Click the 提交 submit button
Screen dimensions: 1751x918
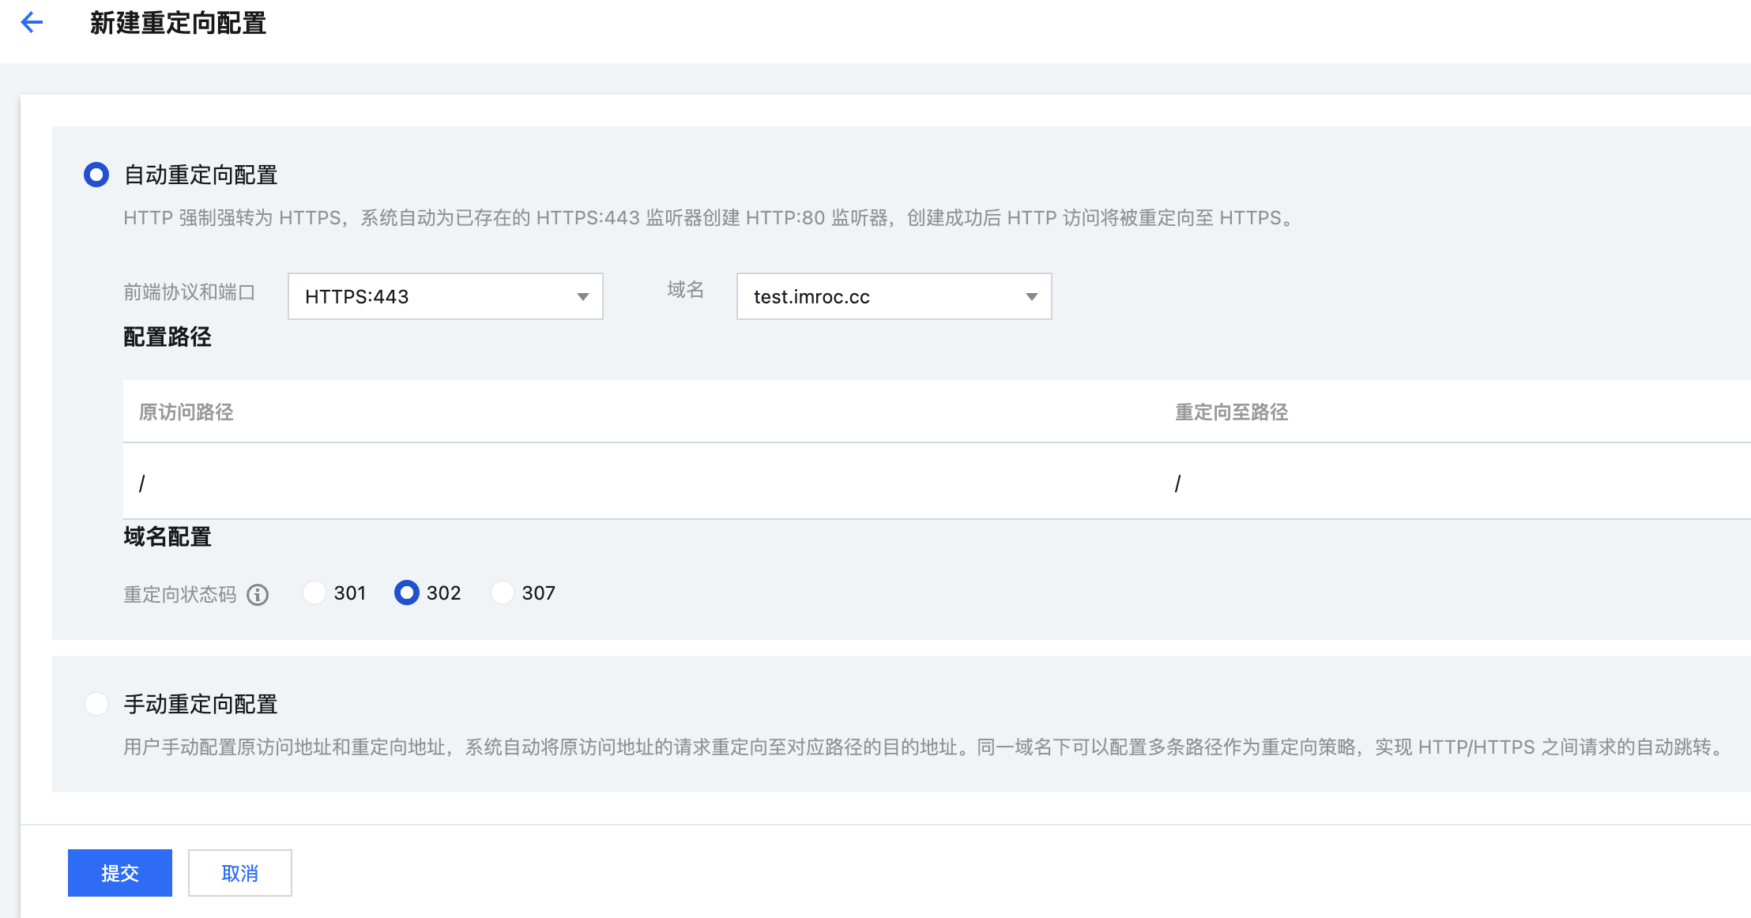tap(120, 873)
